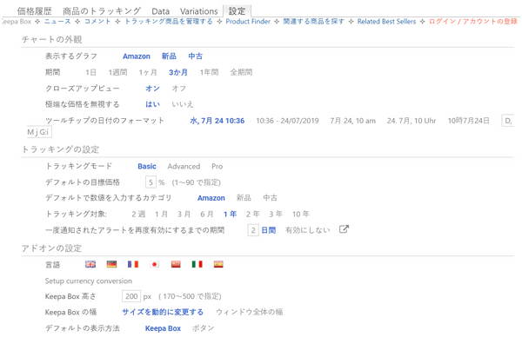The width and height of the screenshot is (522, 337).
Task: Set tracking duration to 1 年
Action: (230, 214)
